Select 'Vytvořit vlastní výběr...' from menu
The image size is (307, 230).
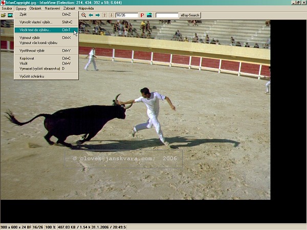click(x=36, y=22)
